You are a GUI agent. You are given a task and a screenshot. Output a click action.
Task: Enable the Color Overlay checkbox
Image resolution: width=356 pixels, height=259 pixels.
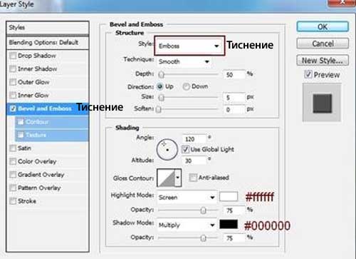point(13,161)
